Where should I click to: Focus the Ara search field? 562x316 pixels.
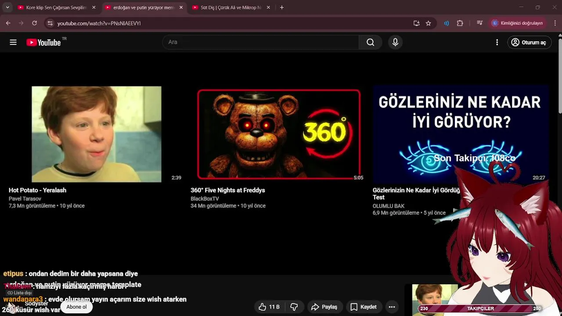click(261, 42)
